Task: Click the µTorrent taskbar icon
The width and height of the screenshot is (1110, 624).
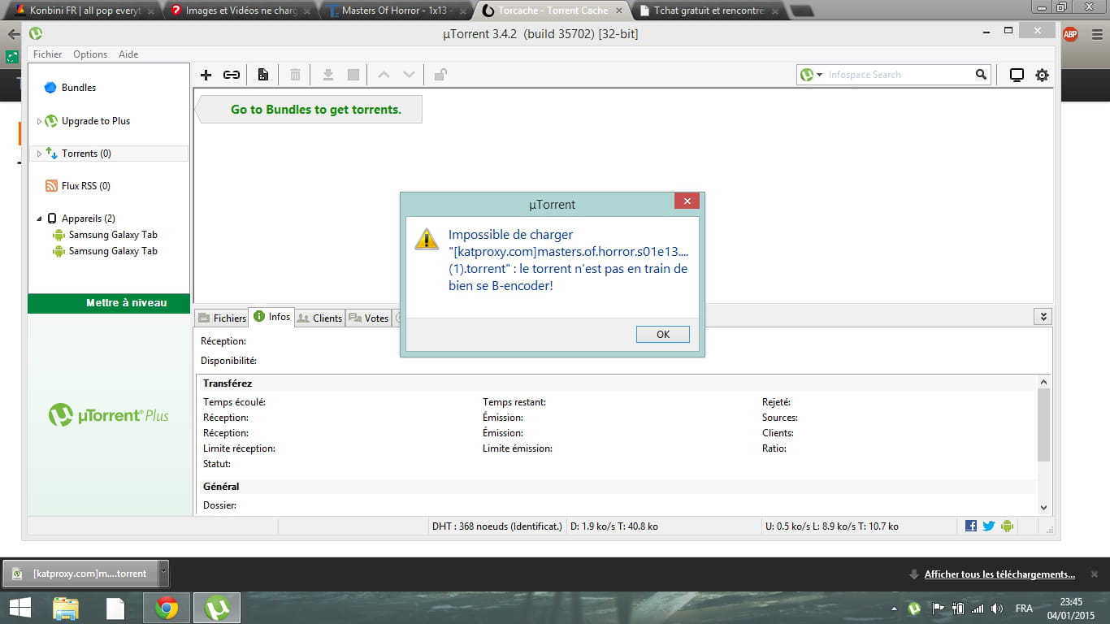Action: [217, 608]
